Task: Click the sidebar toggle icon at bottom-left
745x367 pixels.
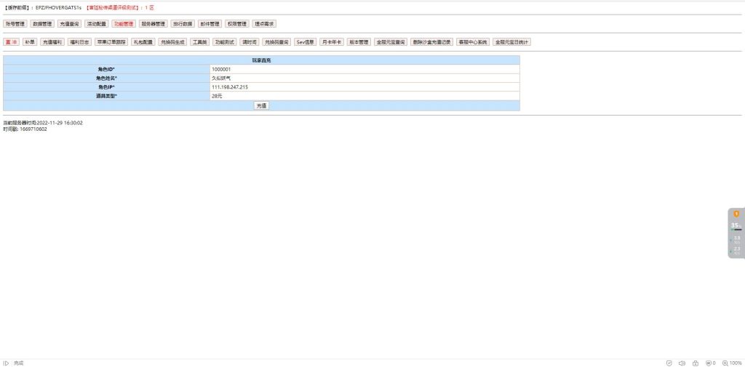Action: point(6,363)
